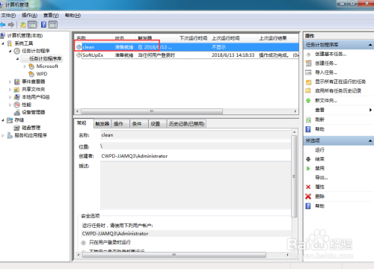The width and height of the screenshot is (374, 269).
Task: Expand the 服务和应用程序 tree node
Action: click(3, 136)
